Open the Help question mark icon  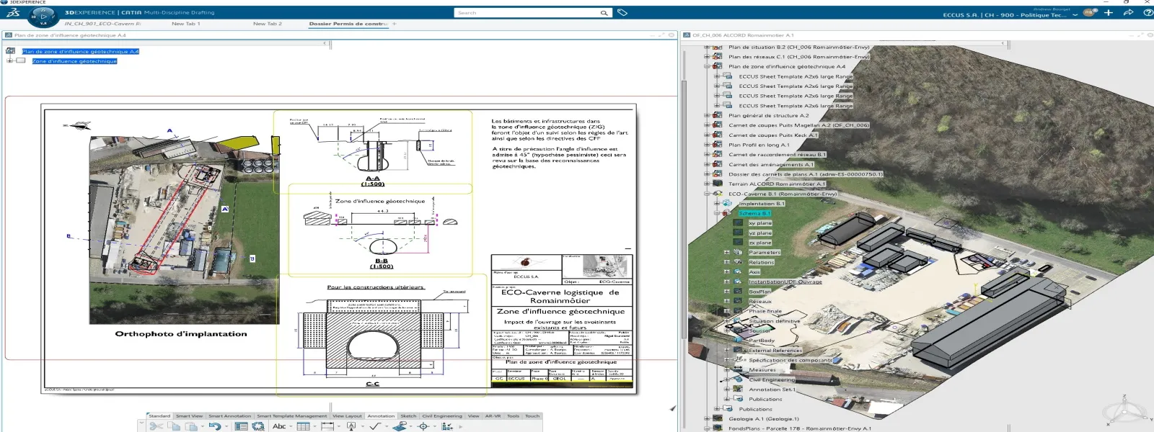click(x=1148, y=12)
